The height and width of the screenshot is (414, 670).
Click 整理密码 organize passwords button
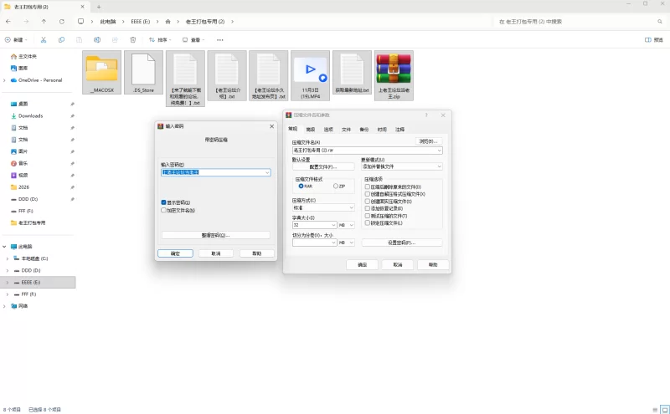[x=216, y=235]
